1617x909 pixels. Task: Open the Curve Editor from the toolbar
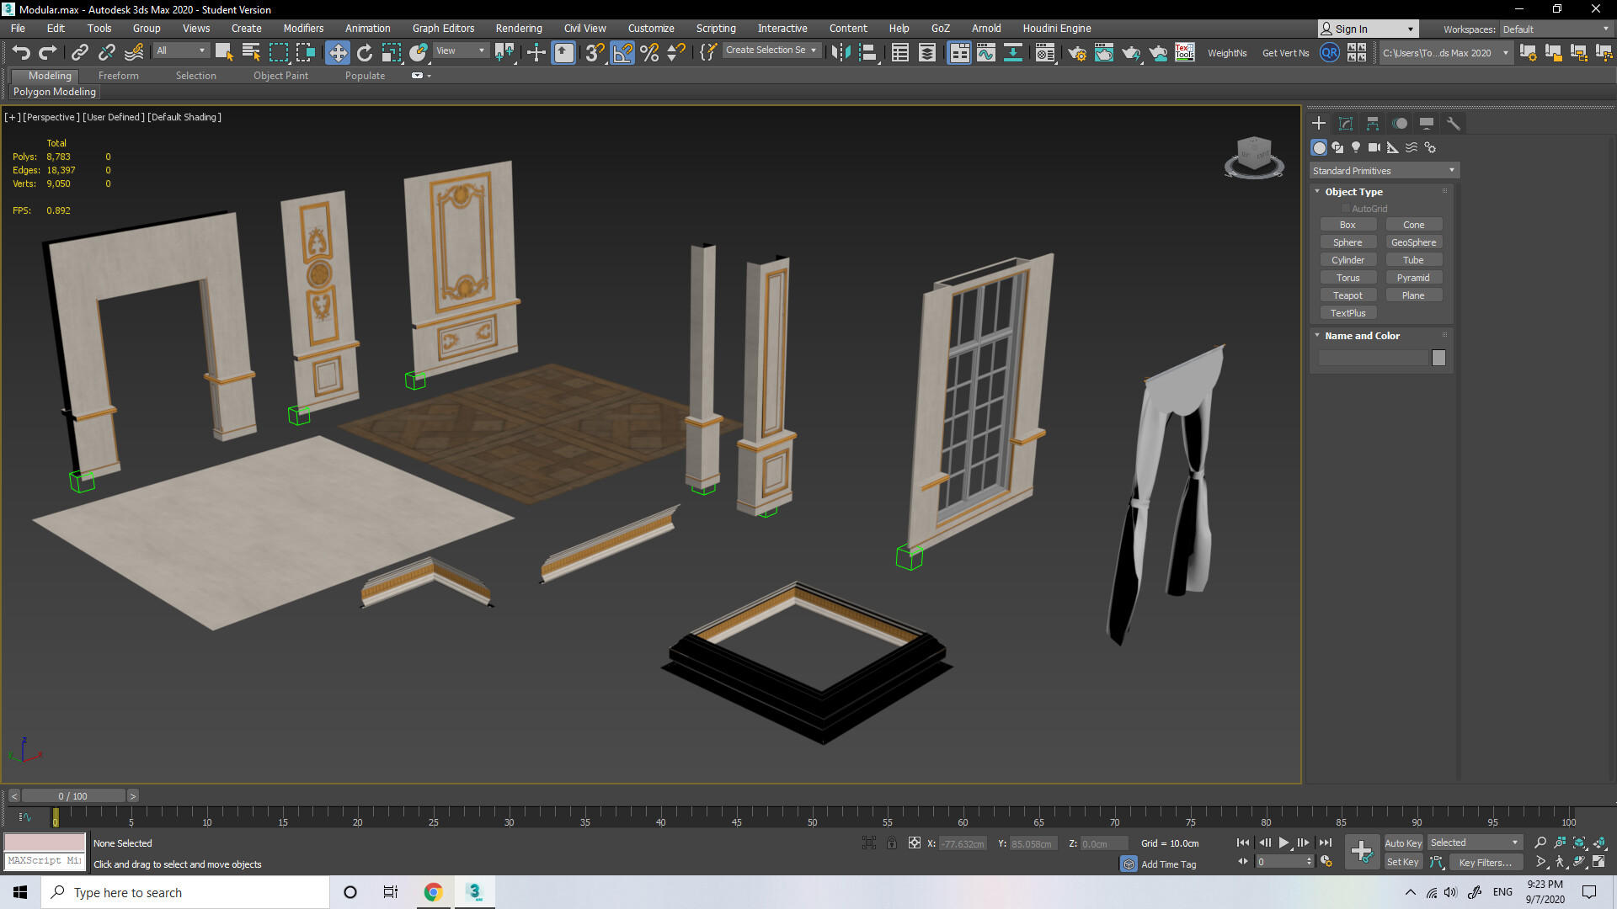[x=986, y=52]
